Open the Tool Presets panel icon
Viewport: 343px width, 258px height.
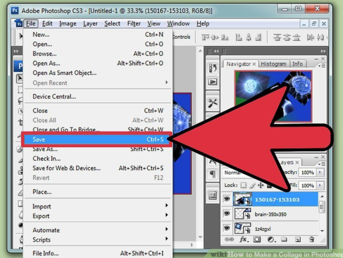tap(213, 103)
